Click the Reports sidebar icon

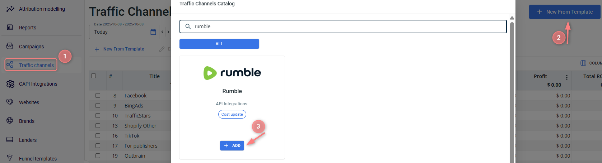[10, 27]
